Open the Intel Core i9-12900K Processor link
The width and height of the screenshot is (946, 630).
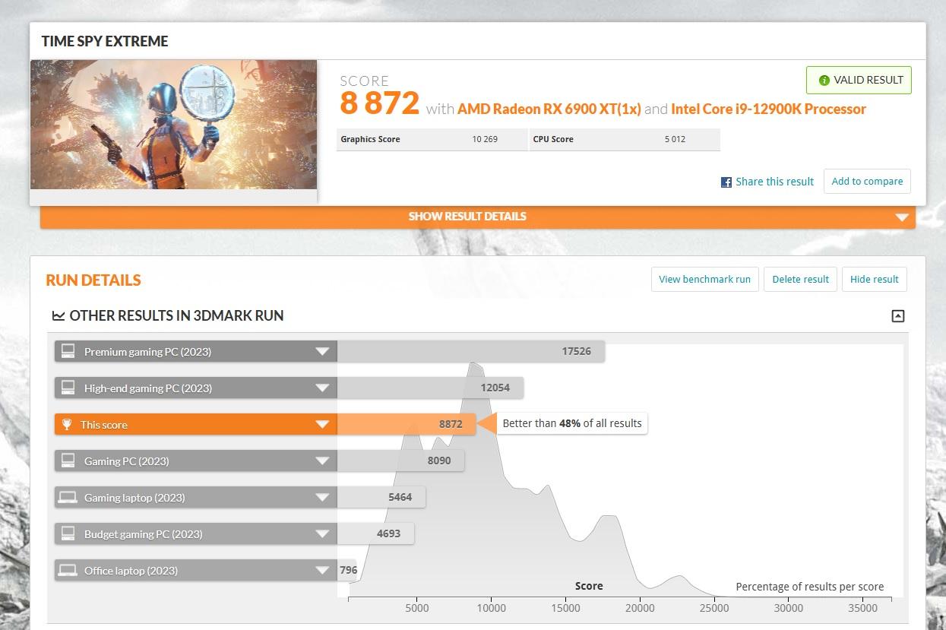(768, 109)
